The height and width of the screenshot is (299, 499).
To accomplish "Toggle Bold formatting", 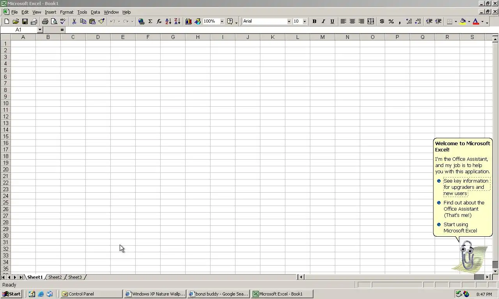I will coord(314,21).
